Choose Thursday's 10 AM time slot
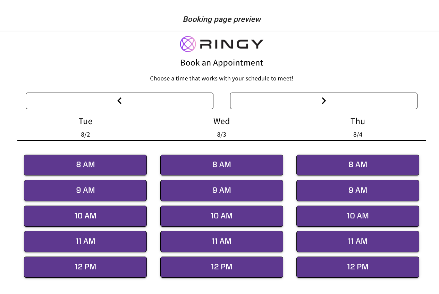 [358, 216]
